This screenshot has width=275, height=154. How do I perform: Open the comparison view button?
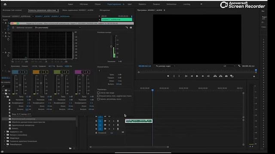[x=232, y=76]
